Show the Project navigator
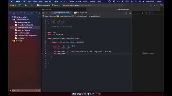 click(x=10, y=13)
